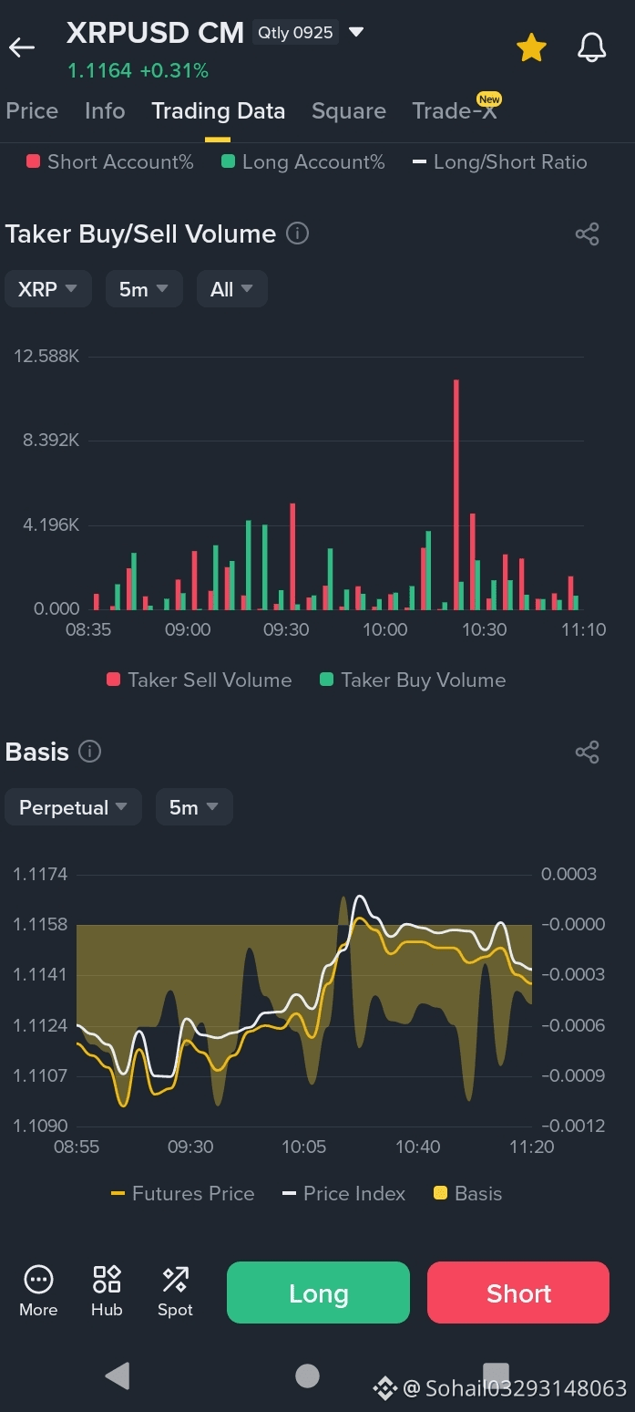635x1412 pixels.
Task: Tap the 8.392K volume axis label
Action: (51, 441)
